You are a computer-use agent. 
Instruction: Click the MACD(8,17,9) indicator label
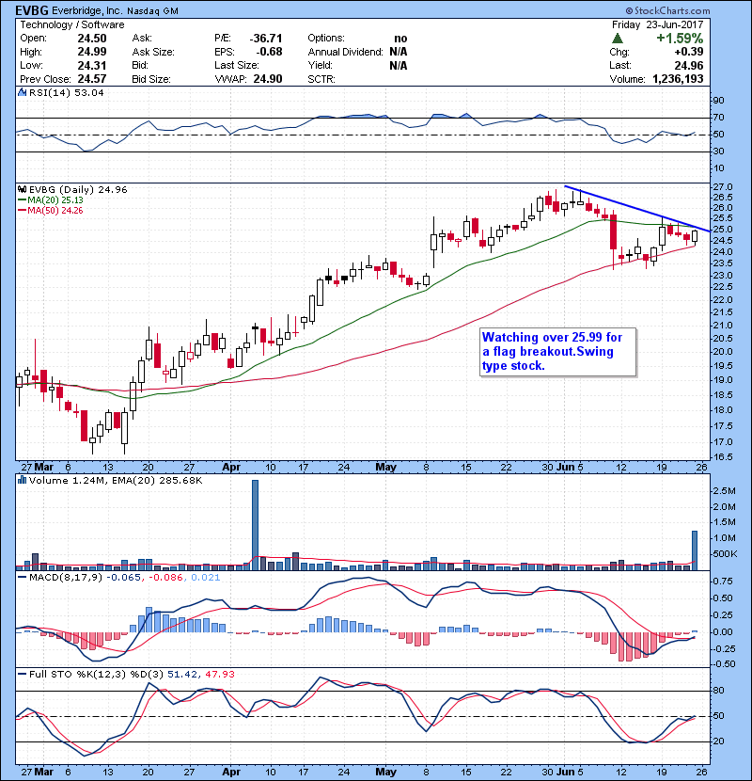[x=66, y=578]
